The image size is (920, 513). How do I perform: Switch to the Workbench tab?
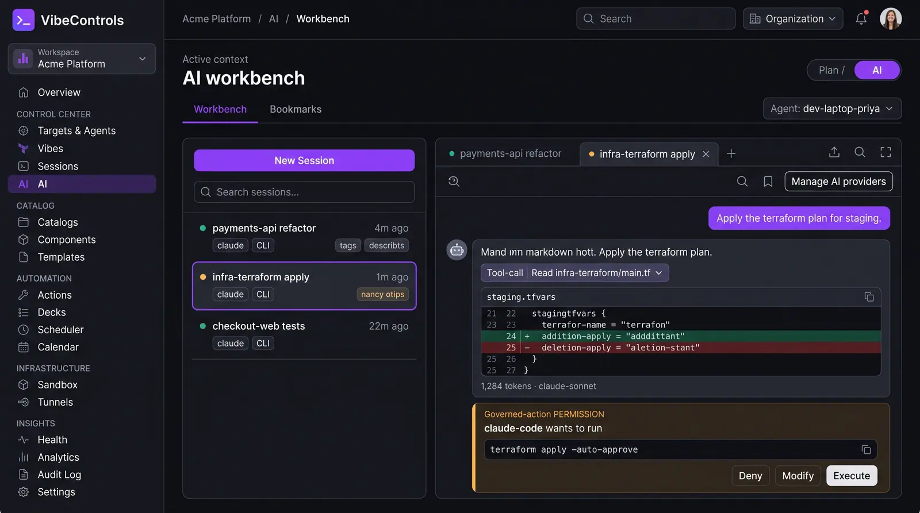(220, 109)
